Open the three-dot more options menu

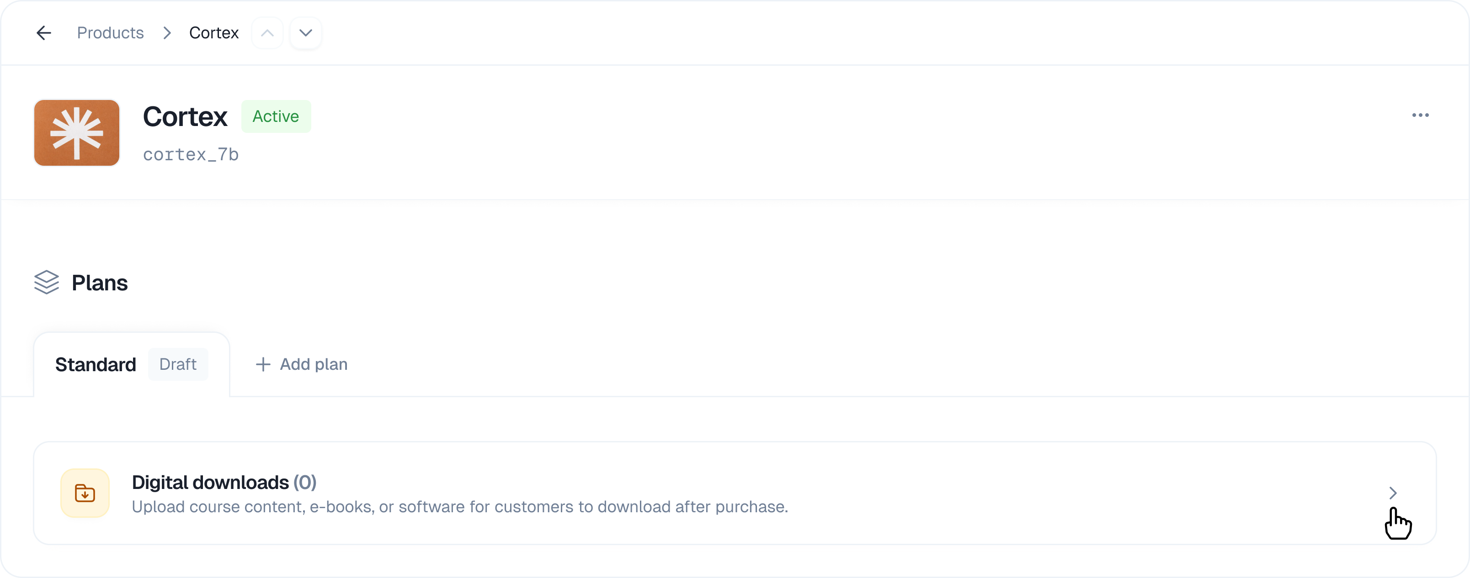(1420, 115)
